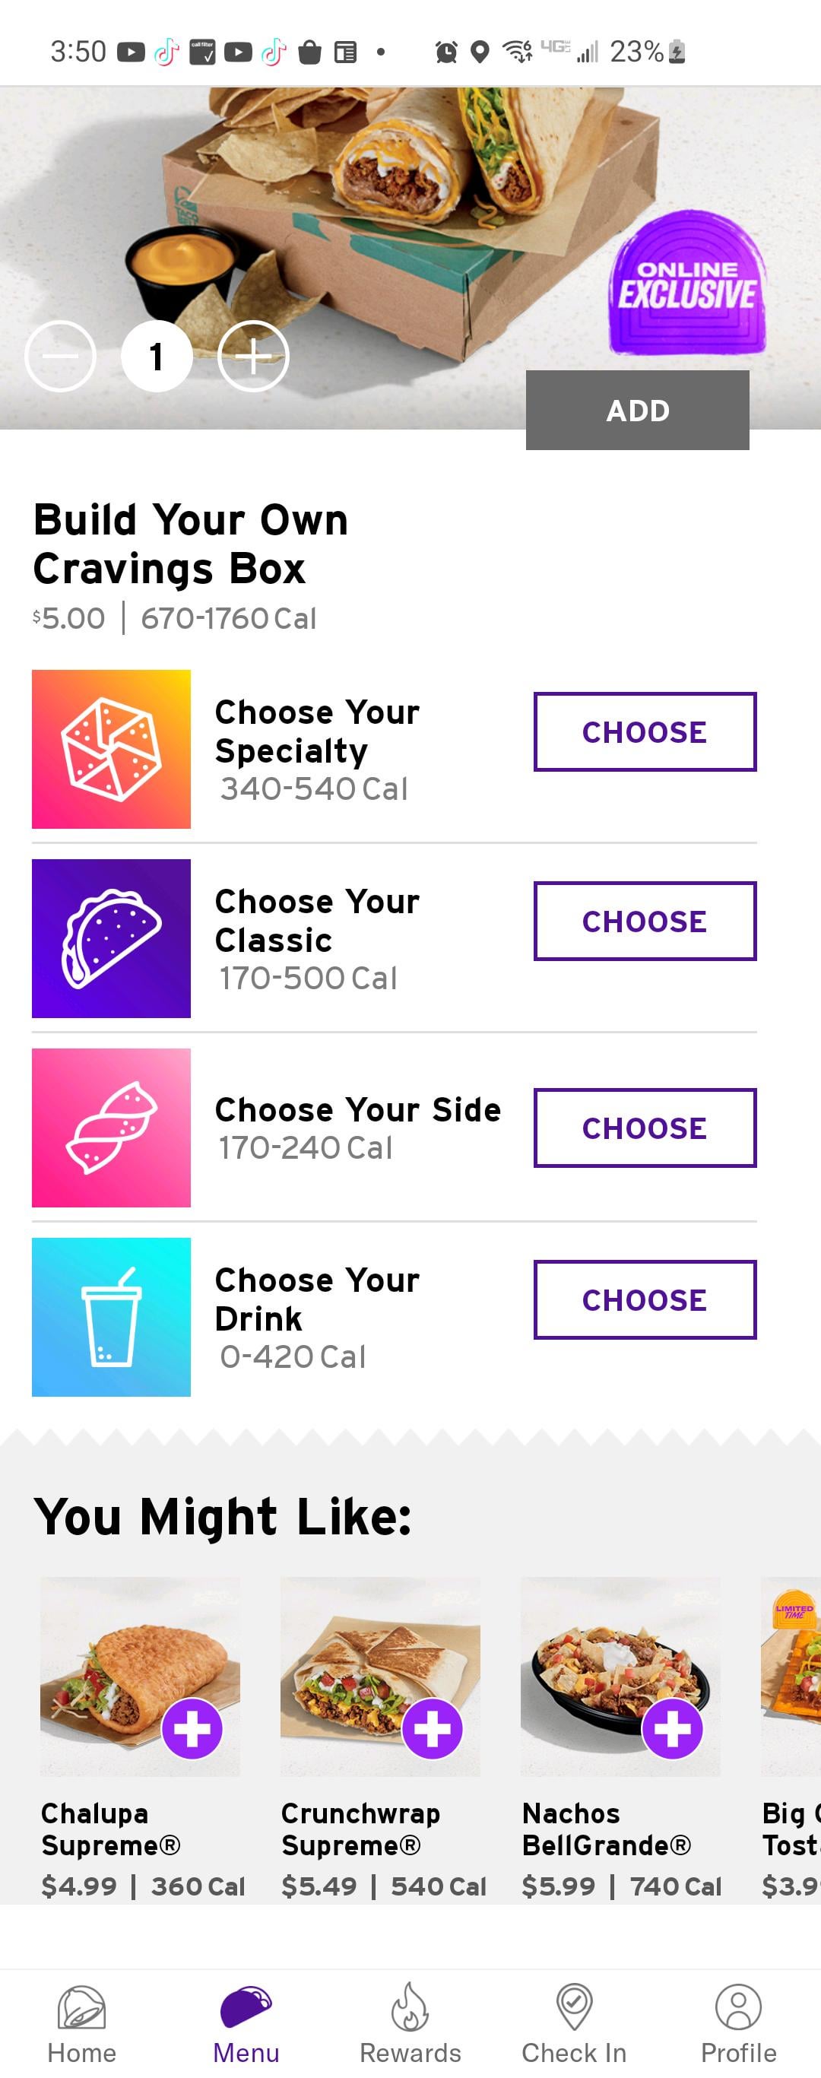Tap the Classic taco icon tile
The width and height of the screenshot is (821, 2078).
click(111, 938)
